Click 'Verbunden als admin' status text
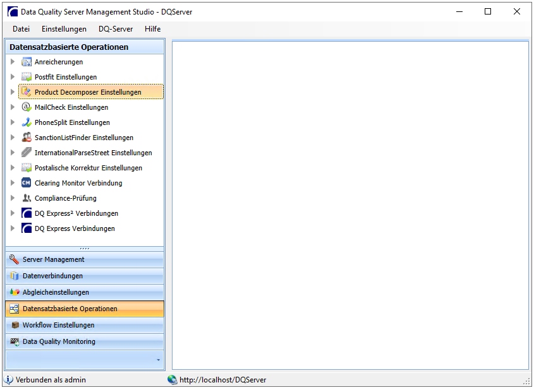534x390 pixels. [51, 380]
